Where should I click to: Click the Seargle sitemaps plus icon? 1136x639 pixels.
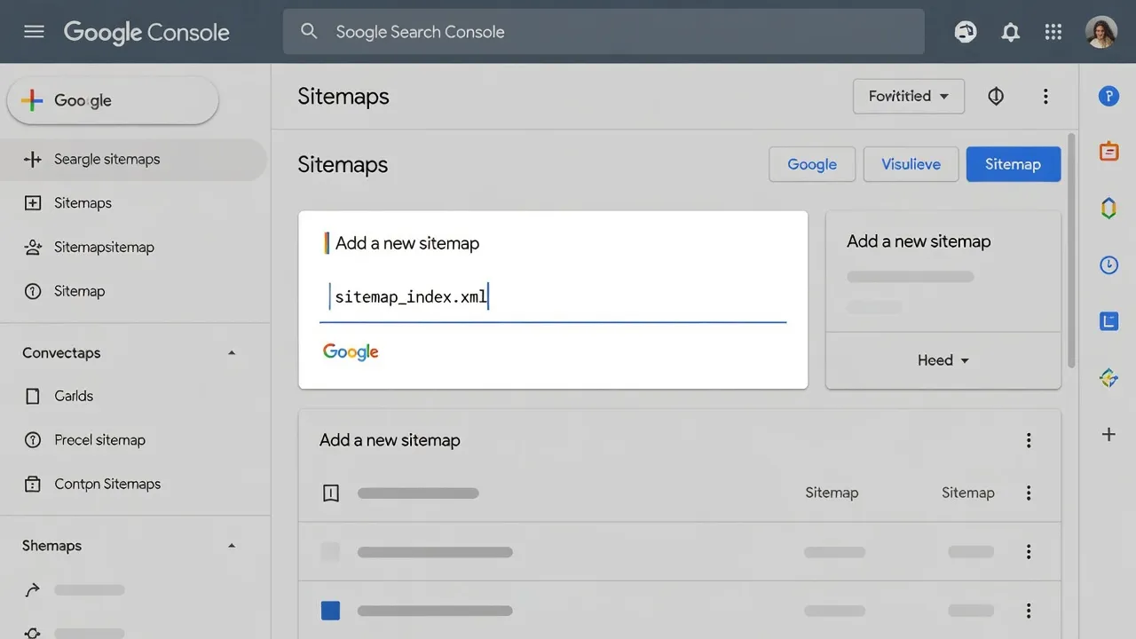point(33,160)
